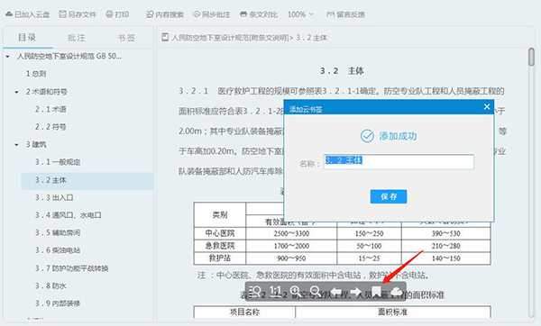Screen dimensions: 541x326
Task: Select 1 总则 in the outline
Action: [36, 74]
